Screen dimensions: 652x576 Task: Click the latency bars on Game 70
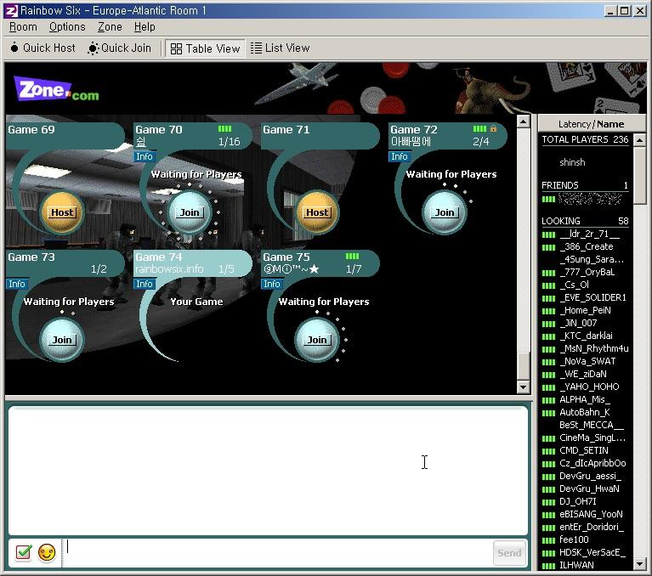tap(224, 129)
